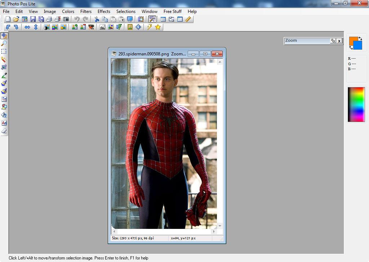Open the Edit menu

(x=19, y=11)
